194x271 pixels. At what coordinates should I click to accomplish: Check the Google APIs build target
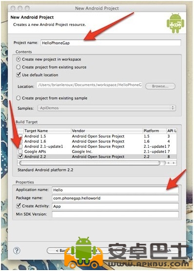click(x=20, y=152)
